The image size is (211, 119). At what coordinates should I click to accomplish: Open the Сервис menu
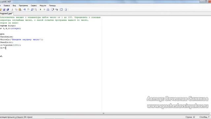pos(34,6)
